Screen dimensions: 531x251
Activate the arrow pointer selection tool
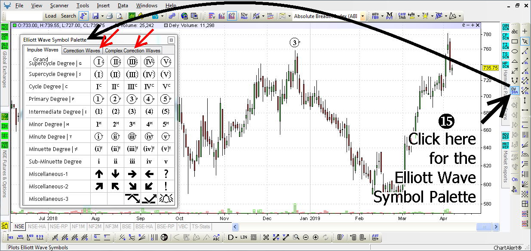point(525,41)
